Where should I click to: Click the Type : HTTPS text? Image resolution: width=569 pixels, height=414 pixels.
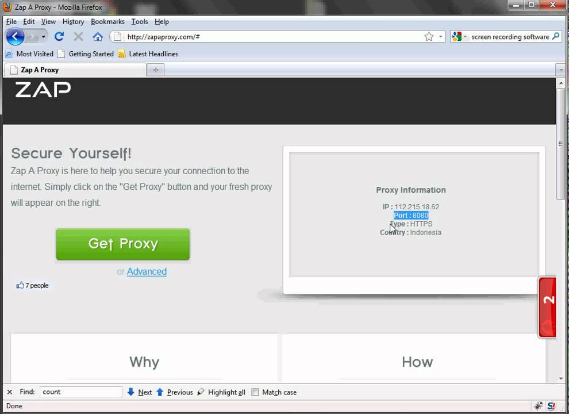click(411, 224)
